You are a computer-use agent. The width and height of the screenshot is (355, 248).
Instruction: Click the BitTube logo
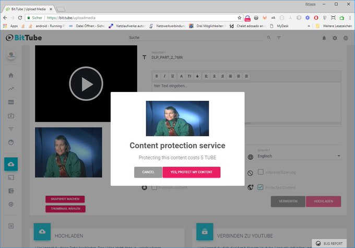(x=24, y=38)
